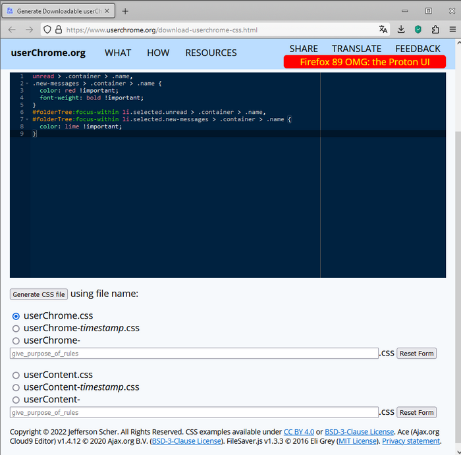The height and width of the screenshot is (455, 461).
Task: Click the TRANSLATE navigation item
Action: 356,49
